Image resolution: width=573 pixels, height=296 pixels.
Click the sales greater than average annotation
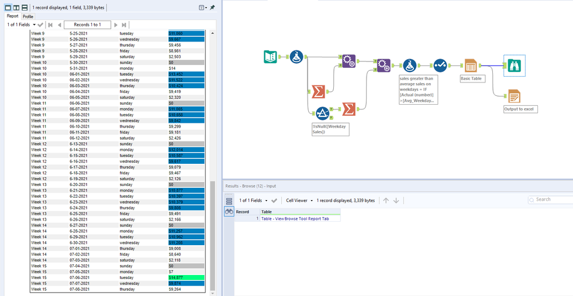(x=418, y=90)
